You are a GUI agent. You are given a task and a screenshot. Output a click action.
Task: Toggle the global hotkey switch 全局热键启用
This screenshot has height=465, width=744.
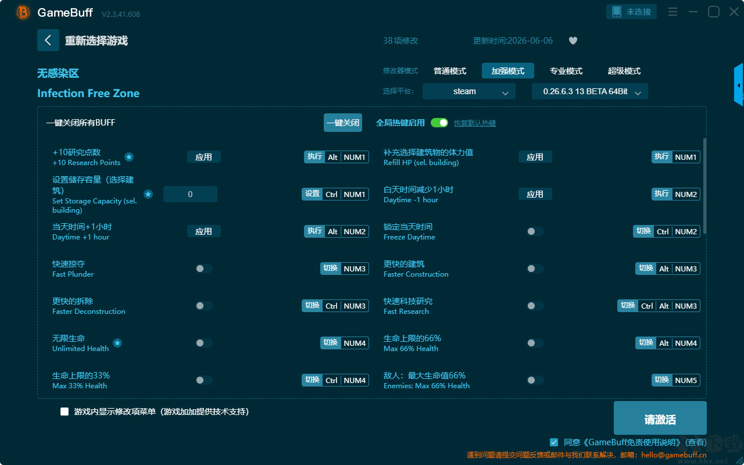point(439,123)
